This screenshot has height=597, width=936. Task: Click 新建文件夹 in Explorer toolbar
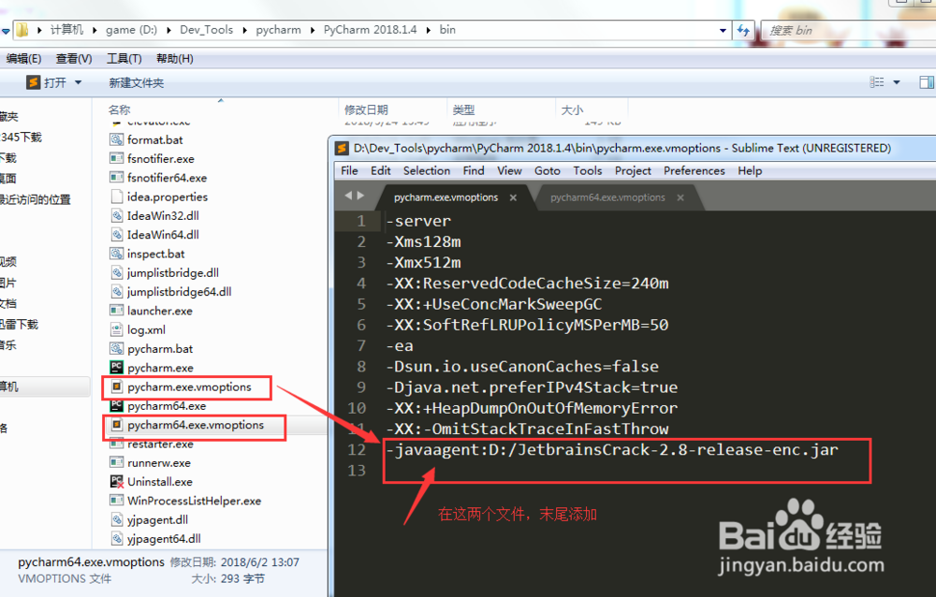[x=136, y=83]
